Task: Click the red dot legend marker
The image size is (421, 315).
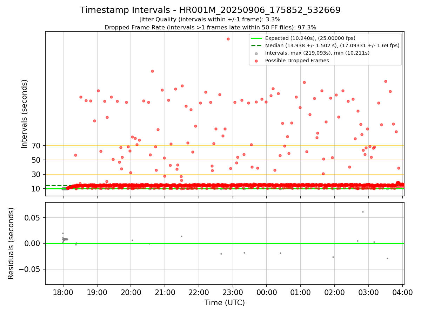Action: pyautogui.click(x=256, y=61)
